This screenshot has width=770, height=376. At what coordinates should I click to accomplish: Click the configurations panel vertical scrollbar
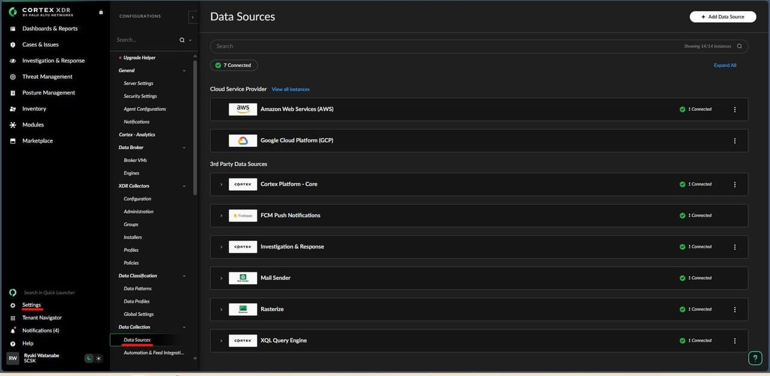tap(194, 126)
